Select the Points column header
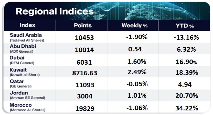Screen dimensions: 213x115 coord(83,25)
